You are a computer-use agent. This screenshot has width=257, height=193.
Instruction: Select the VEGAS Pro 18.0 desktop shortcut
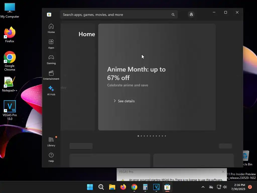pyautogui.click(x=10, y=110)
